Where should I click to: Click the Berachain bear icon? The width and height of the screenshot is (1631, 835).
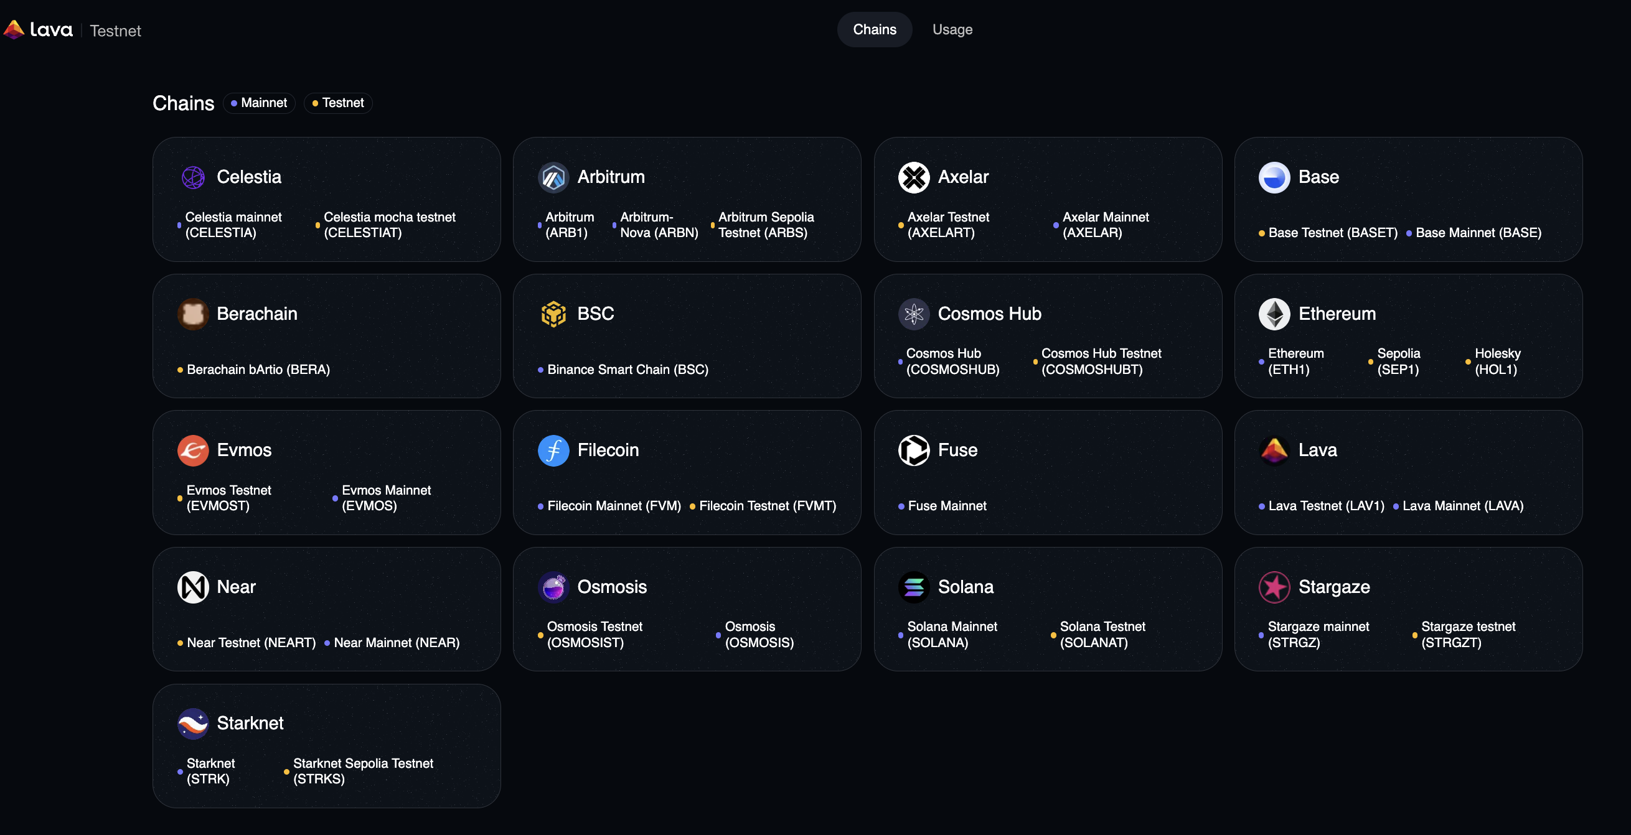tap(193, 314)
